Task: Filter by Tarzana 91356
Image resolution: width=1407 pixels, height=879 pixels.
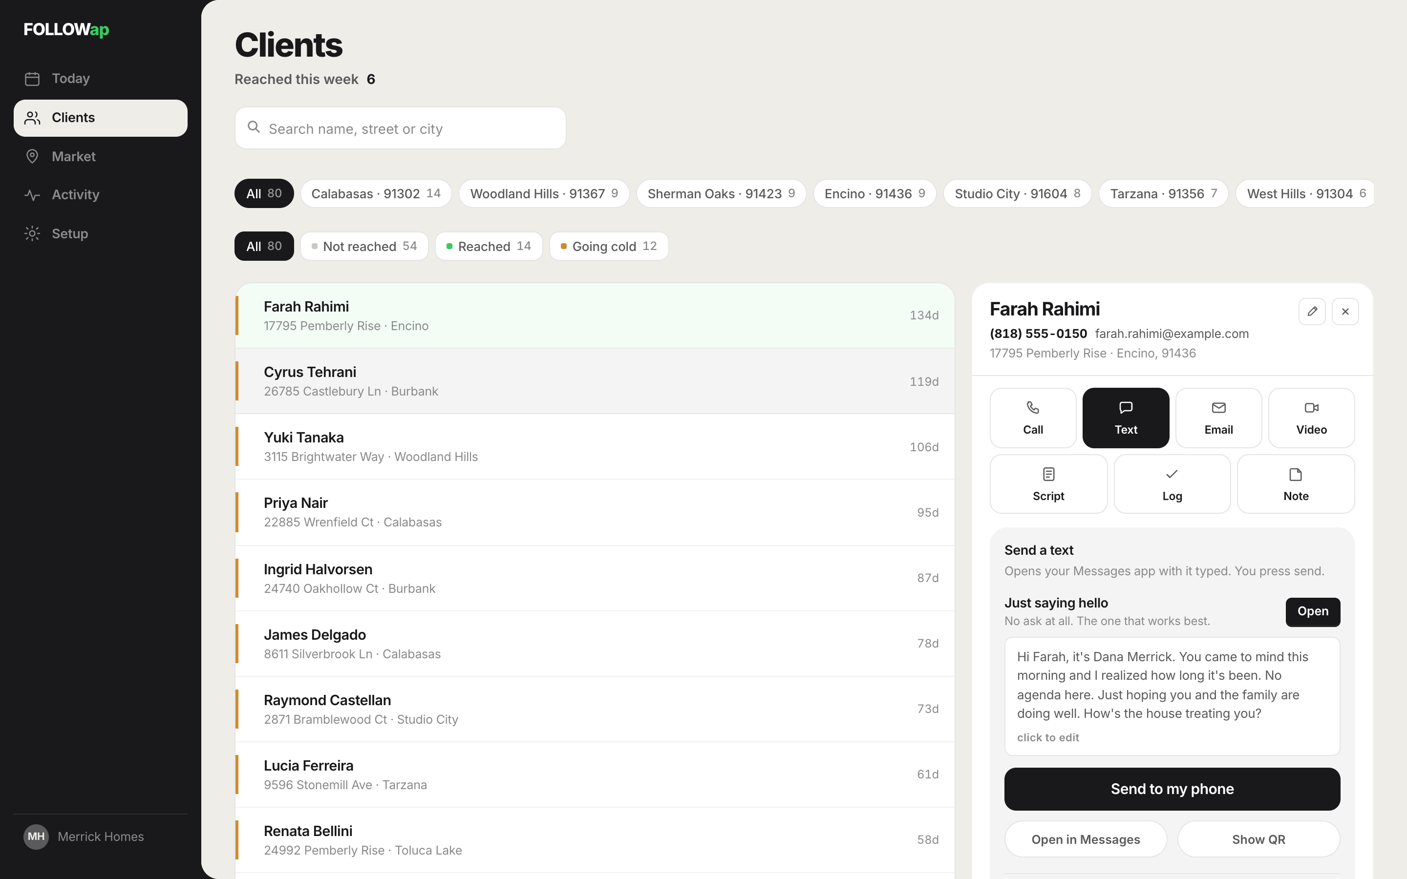Action: 1163,193
